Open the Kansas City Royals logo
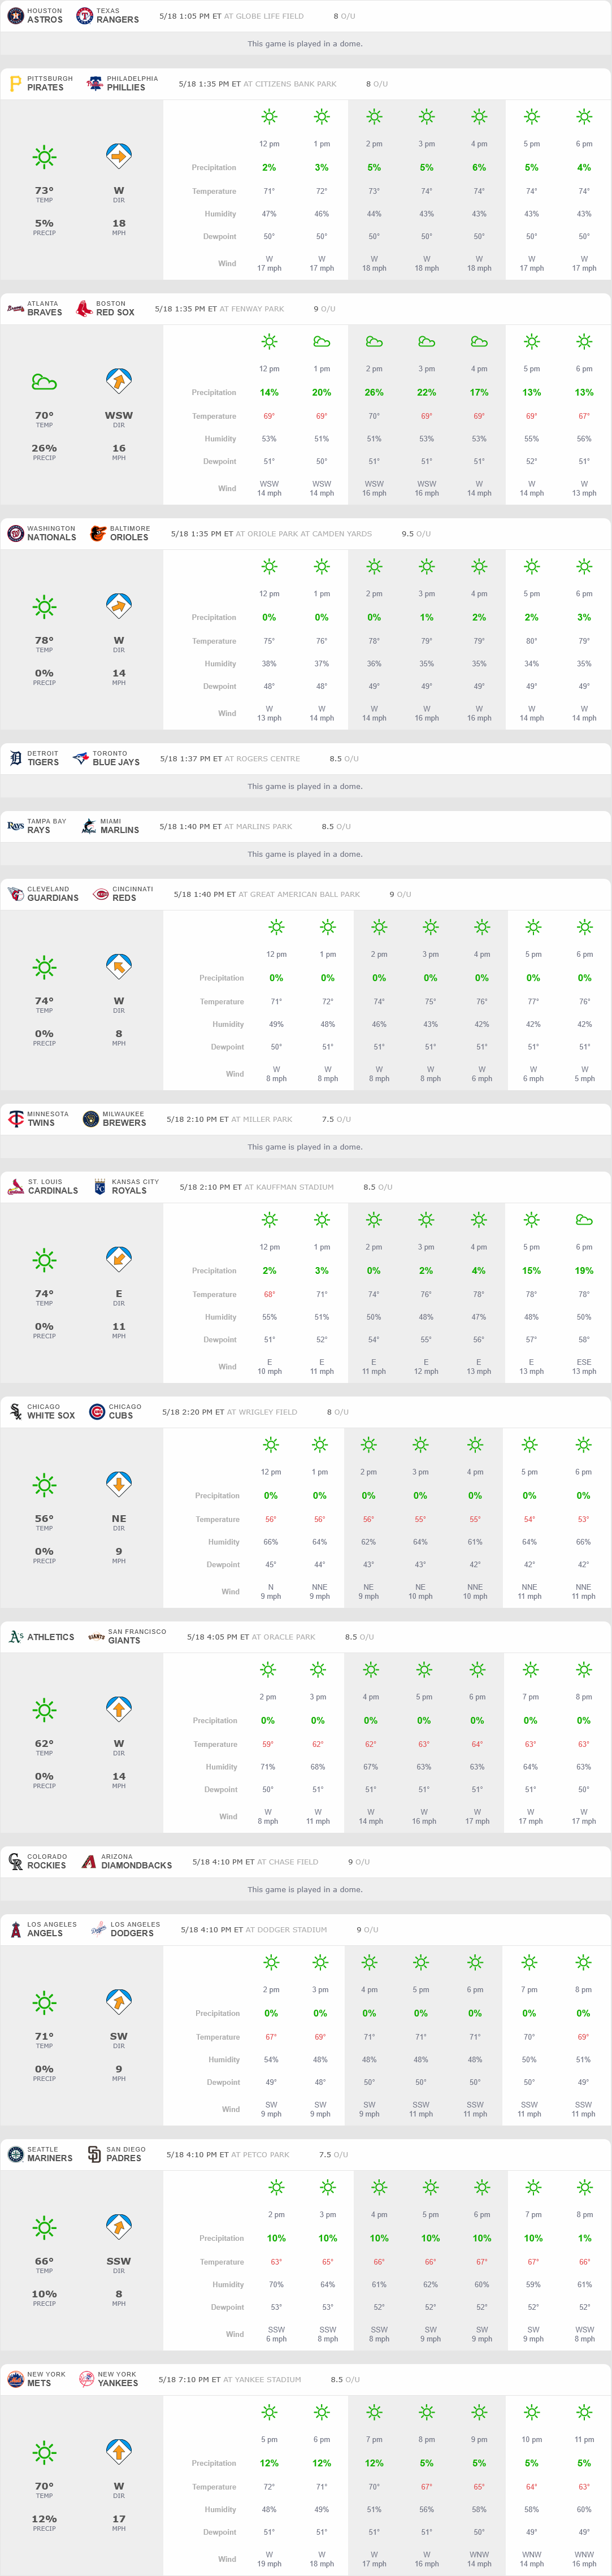This screenshot has width=612, height=2576. point(100,1188)
